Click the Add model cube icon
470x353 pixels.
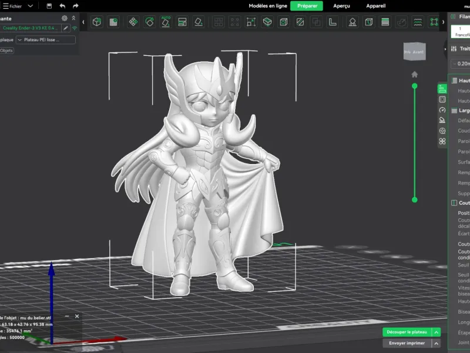97,22
